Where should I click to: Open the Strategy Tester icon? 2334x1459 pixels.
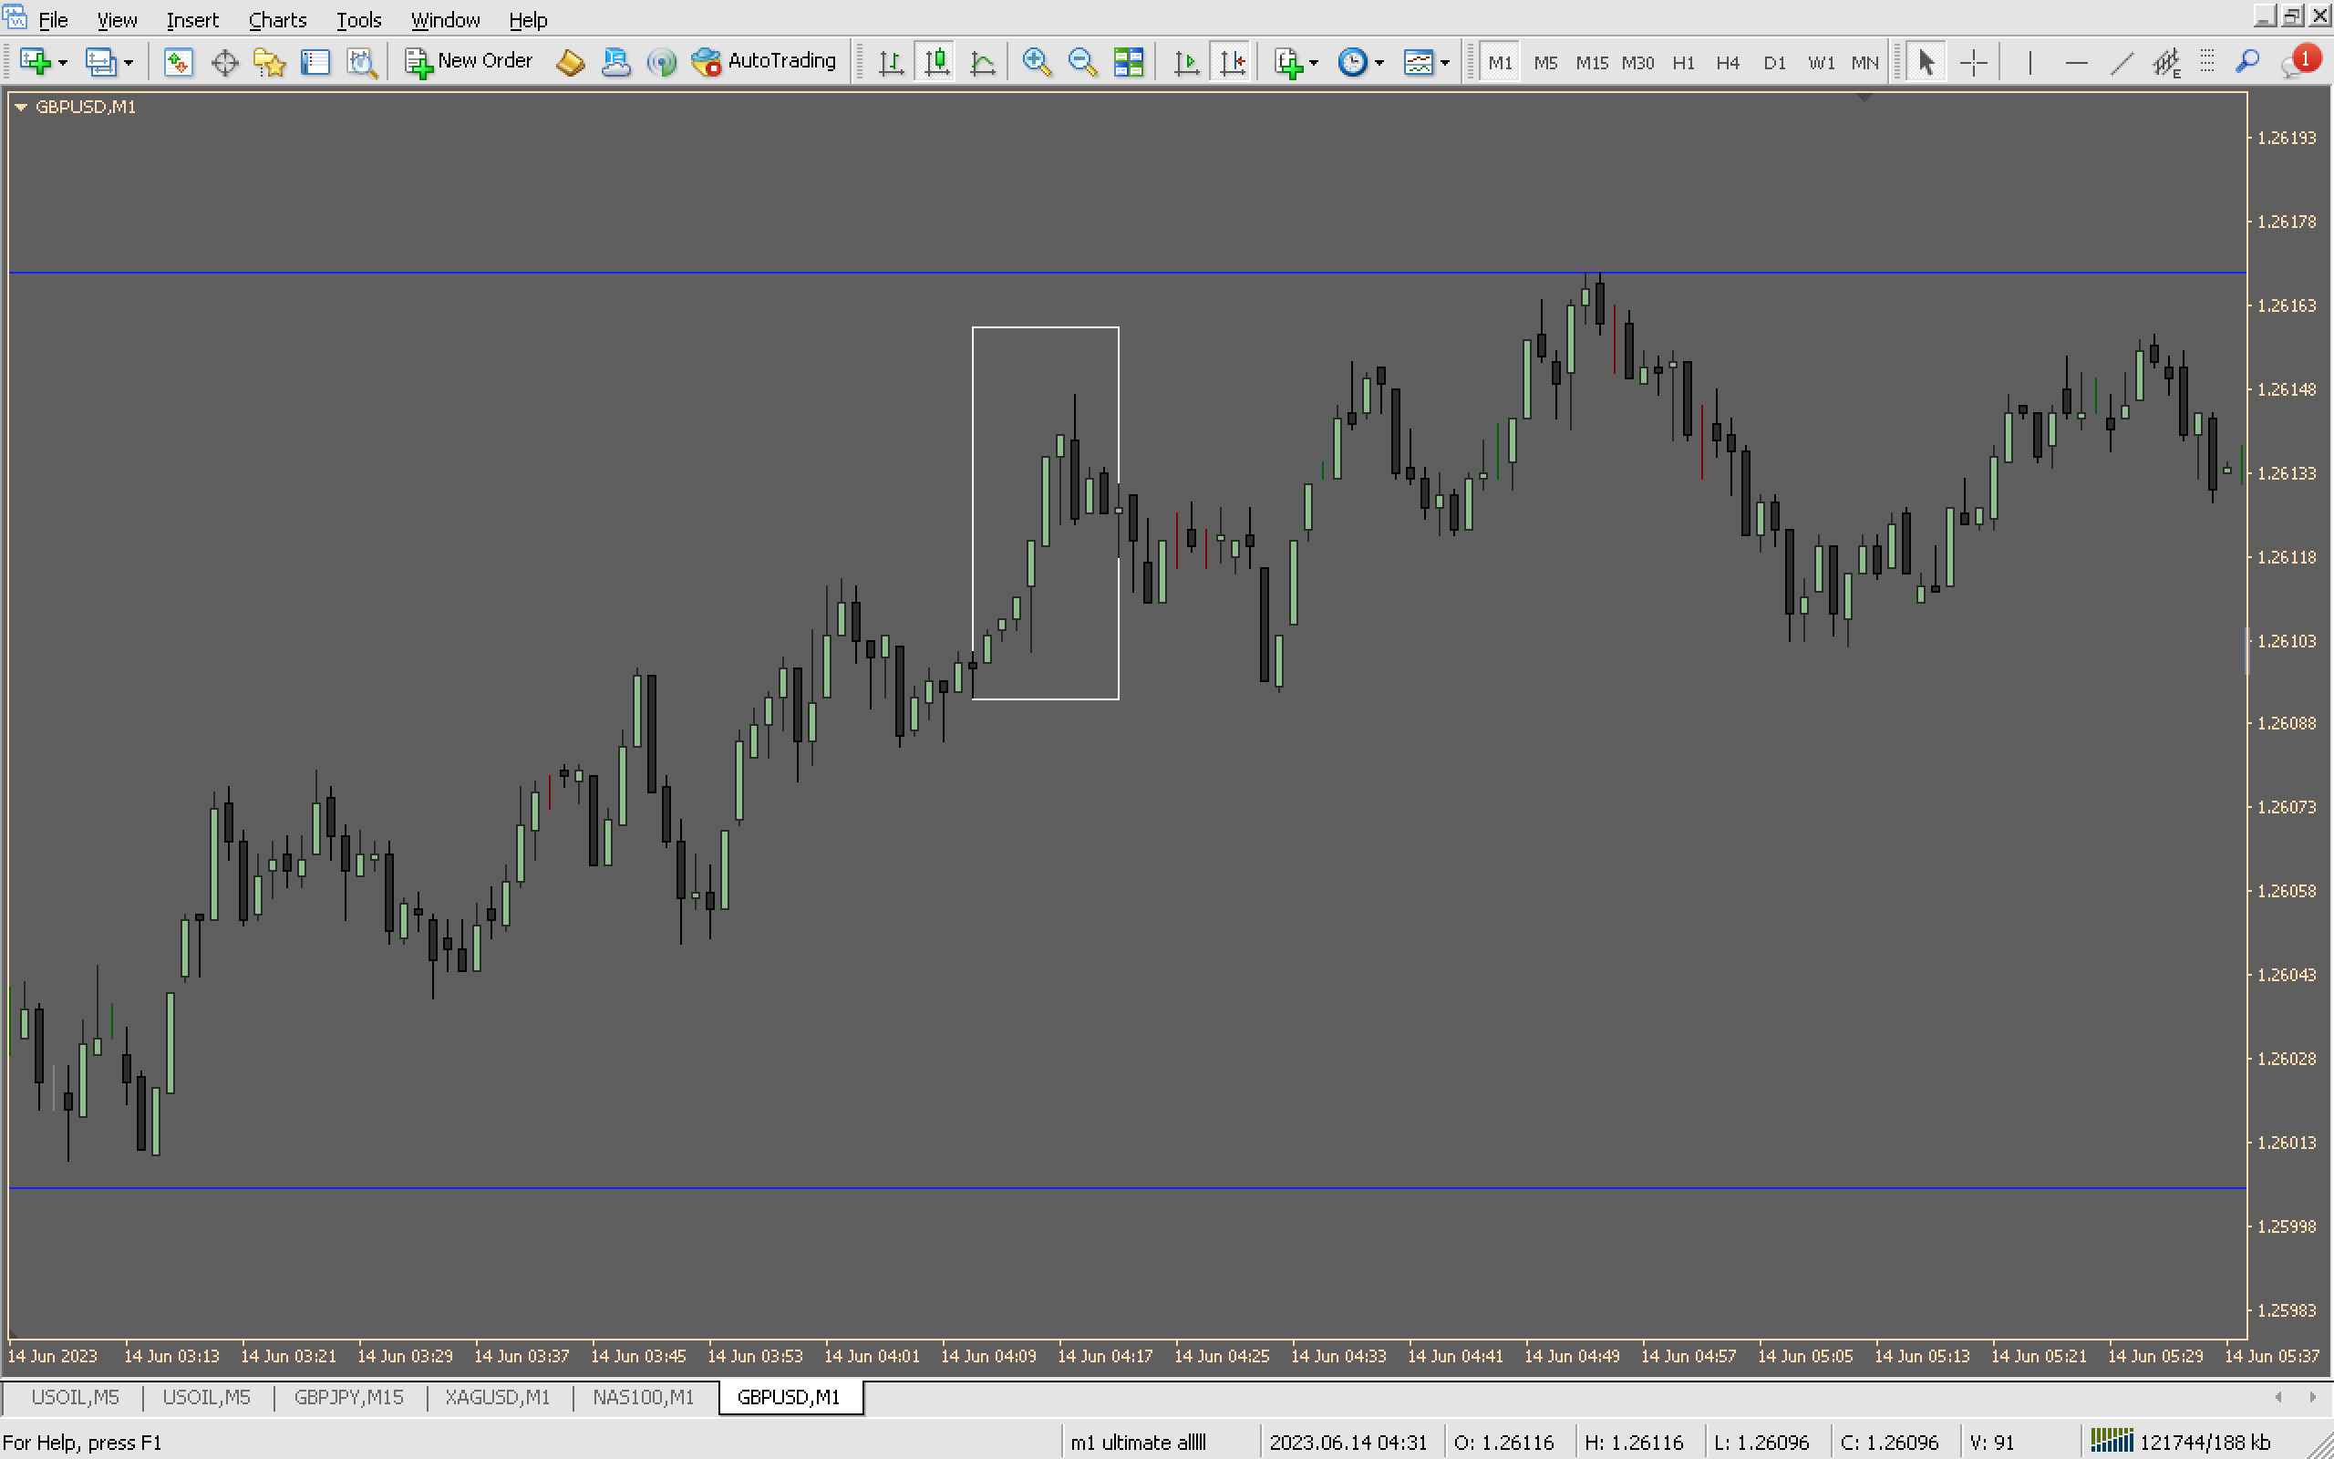pos(362,63)
